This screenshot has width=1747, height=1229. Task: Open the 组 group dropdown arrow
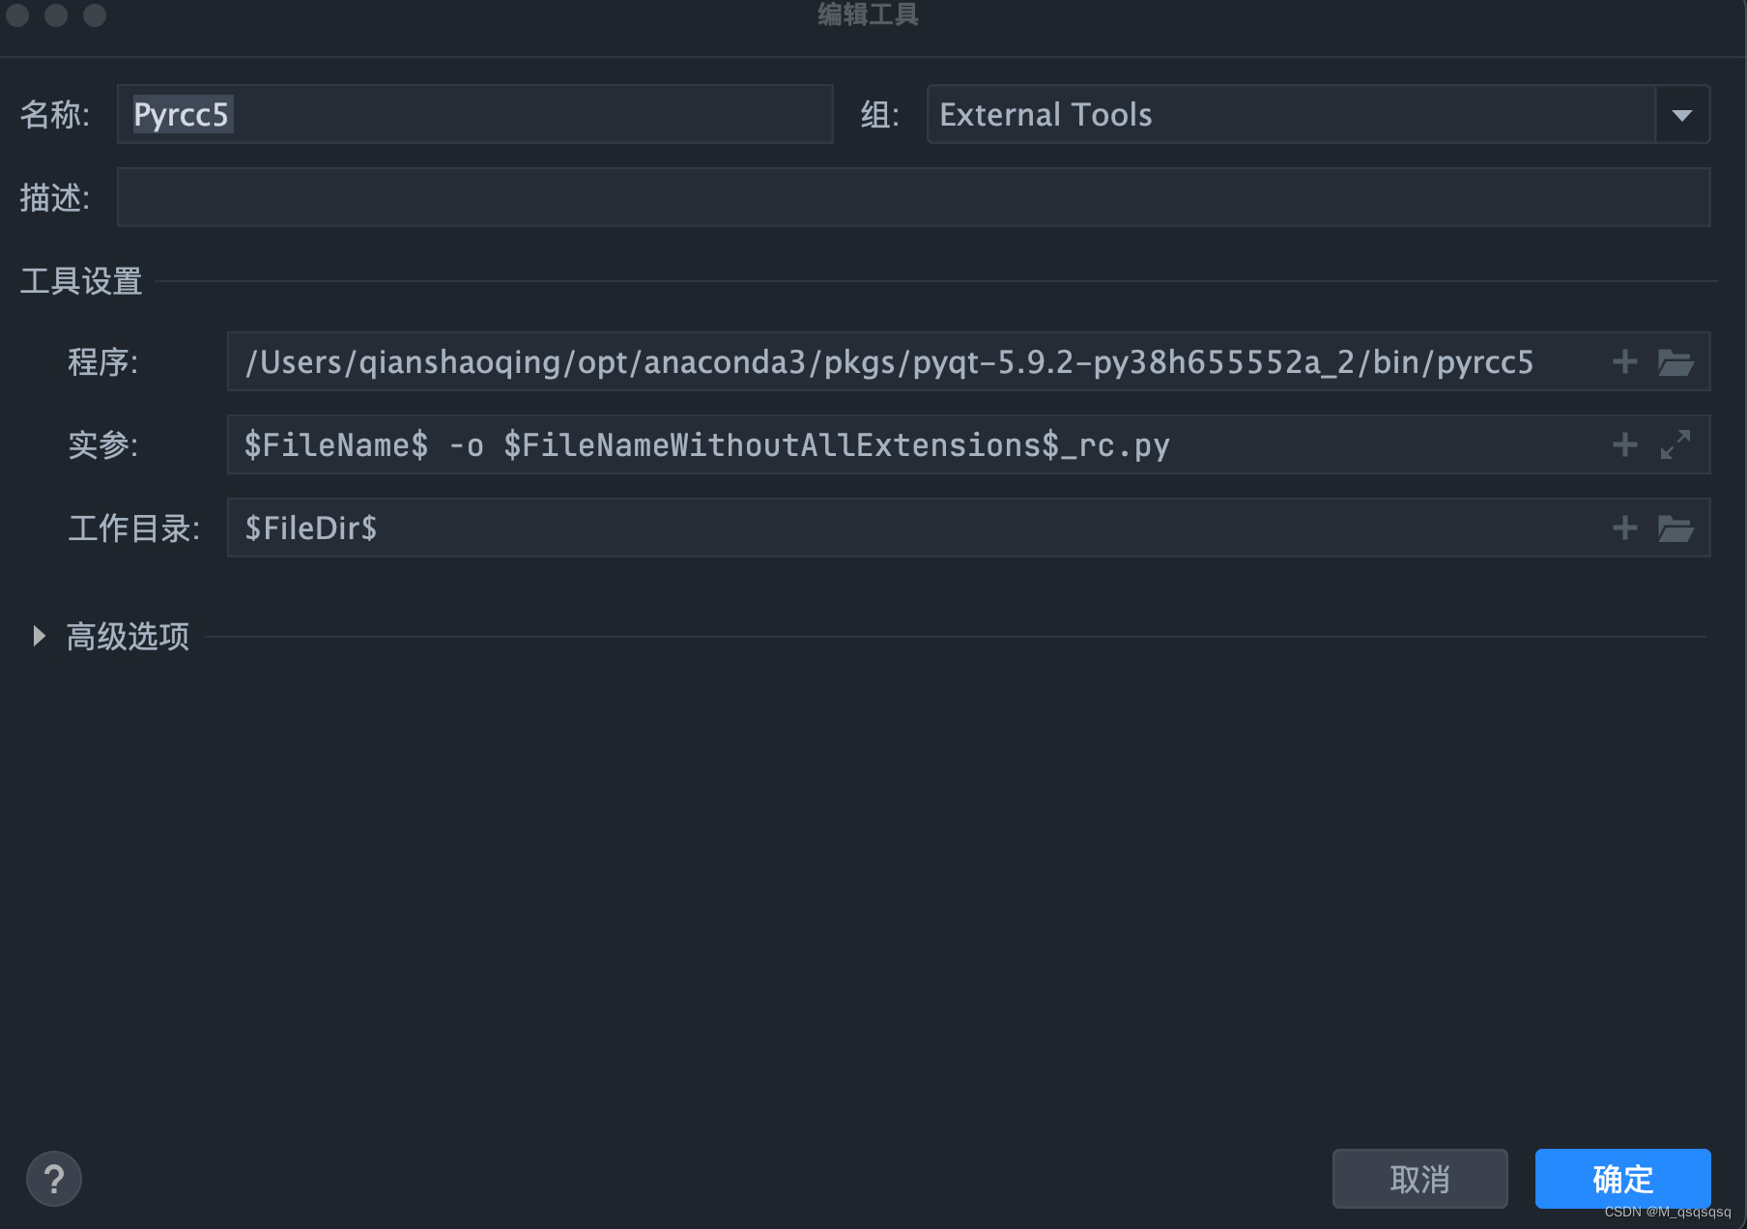tap(1682, 115)
